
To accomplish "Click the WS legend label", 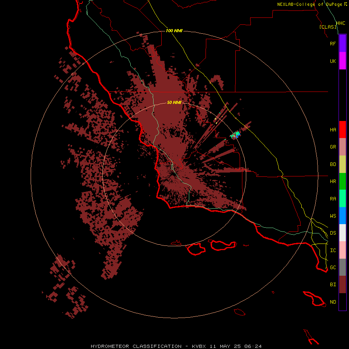I will click(333, 216).
